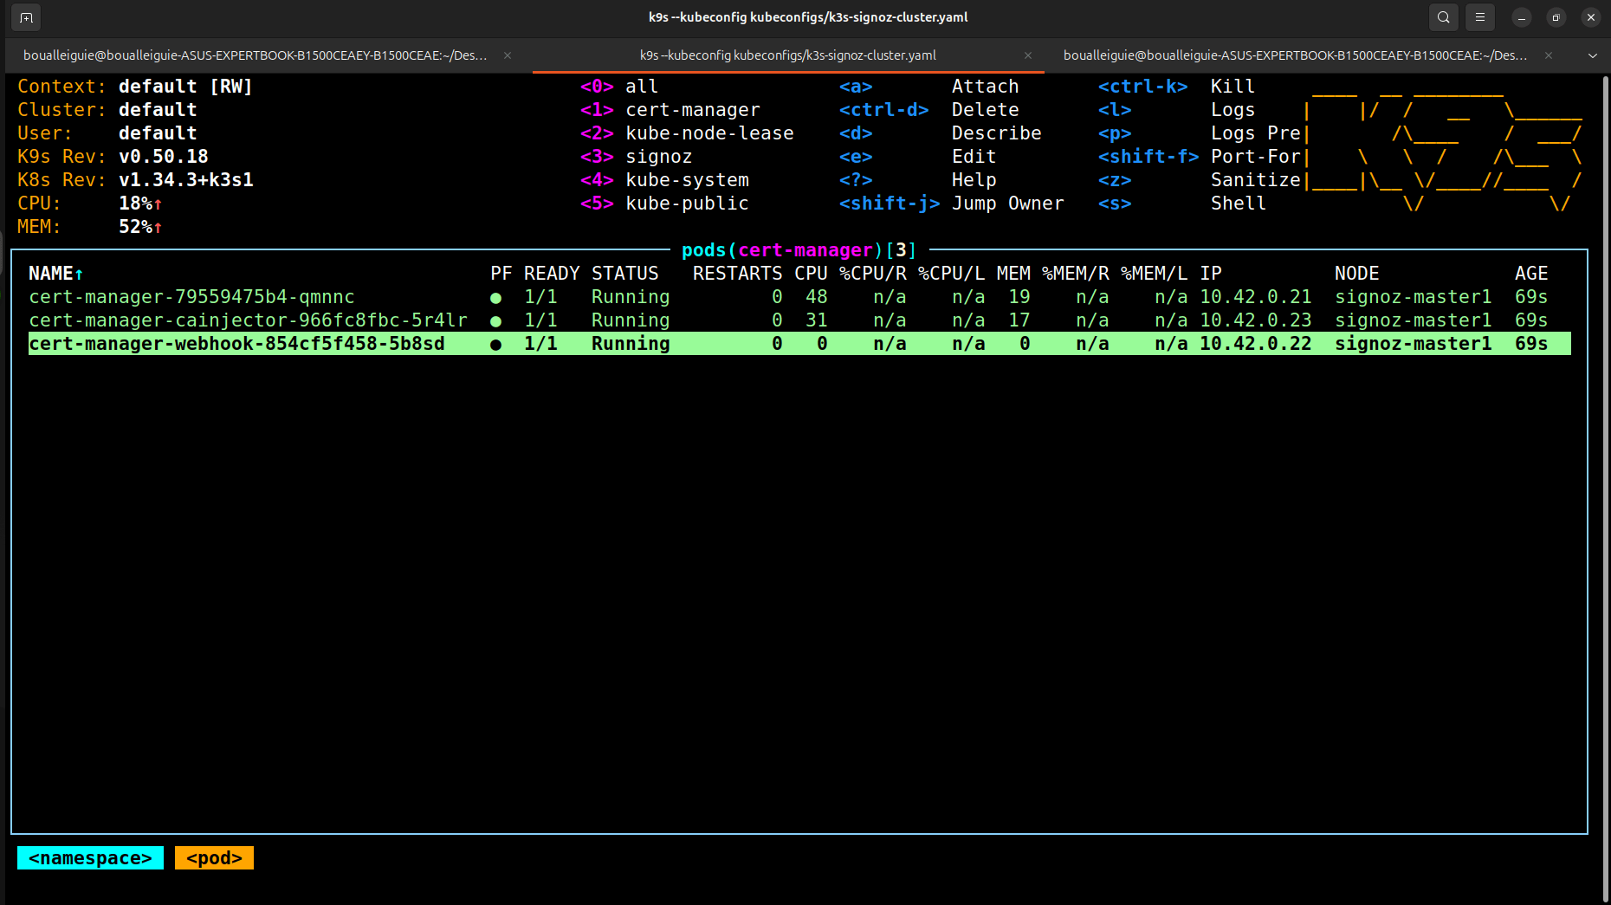Select the k9s kubeconfig tab

pos(788,55)
